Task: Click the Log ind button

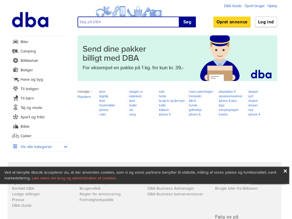Action: click(x=266, y=22)
